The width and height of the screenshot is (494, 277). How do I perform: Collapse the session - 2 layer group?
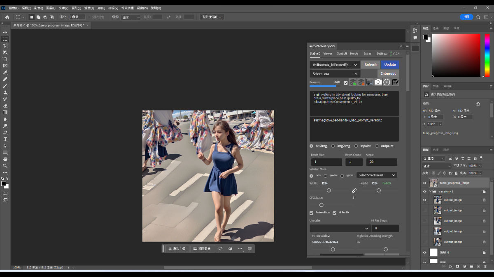(430, 192)
